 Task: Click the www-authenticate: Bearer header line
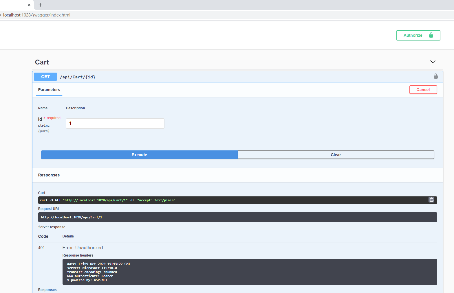point(90,276)
